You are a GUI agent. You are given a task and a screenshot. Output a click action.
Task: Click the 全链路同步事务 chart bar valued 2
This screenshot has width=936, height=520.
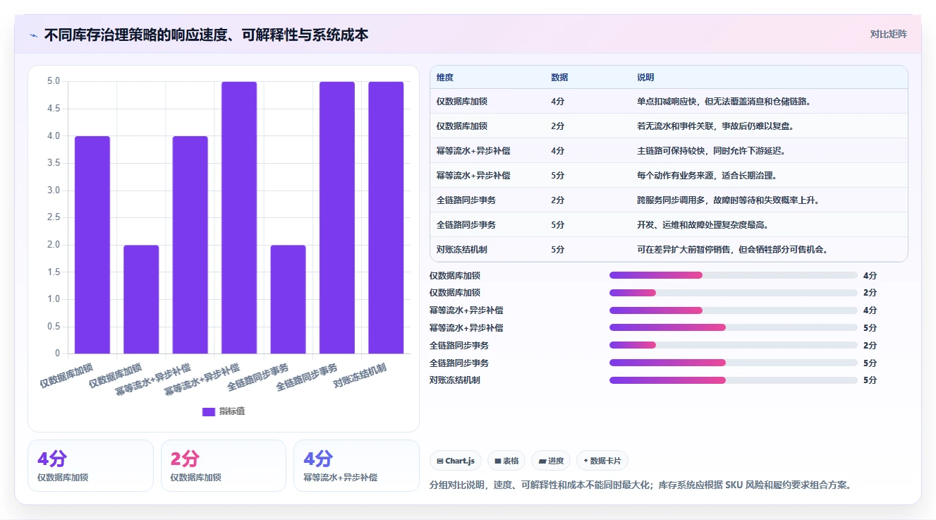click(x=288, y=299)
